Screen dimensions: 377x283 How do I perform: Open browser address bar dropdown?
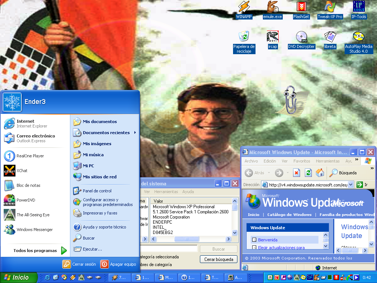pos(350,185)
